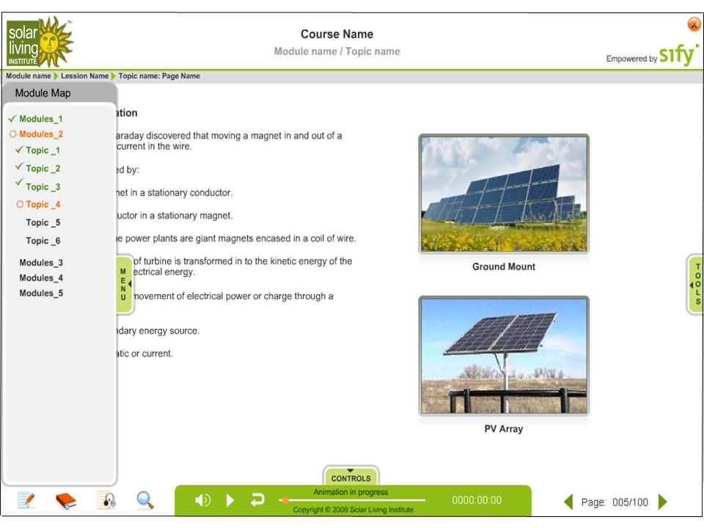Click the Ground Mount solar image
This screenshot has width=704, height=528.
(x=503, y=194)
